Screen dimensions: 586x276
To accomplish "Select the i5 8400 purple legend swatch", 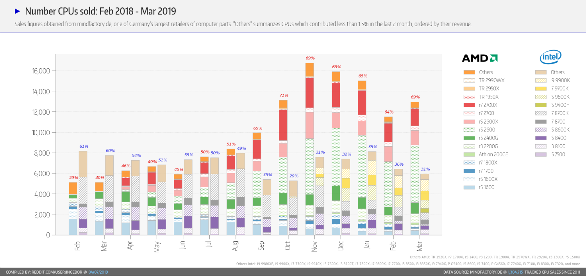I will [x=541, y=138].
